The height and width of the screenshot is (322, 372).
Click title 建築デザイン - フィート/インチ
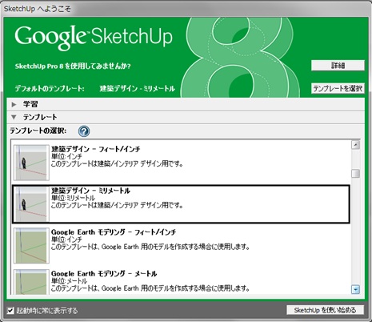pos(96,149)
